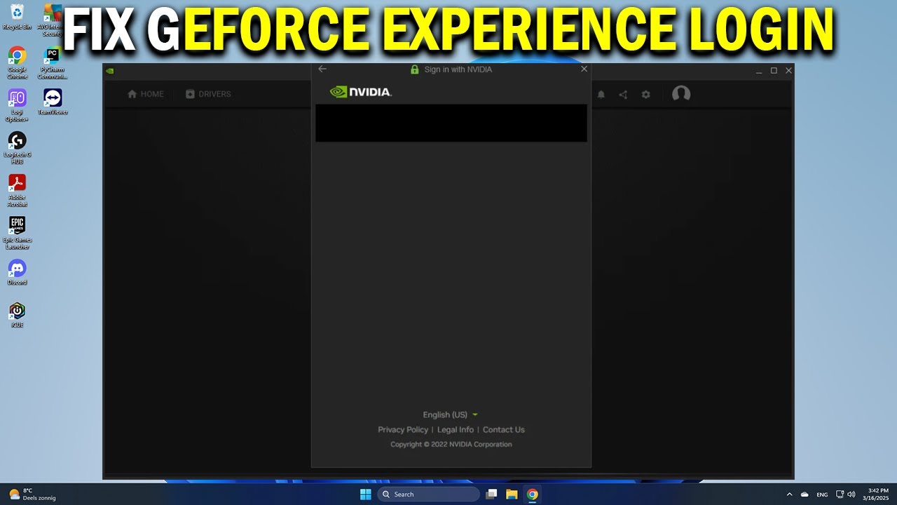Click the share icon in GeForce Experience
This screenshot has height=505, width=897.
click(x=623, y=94)
